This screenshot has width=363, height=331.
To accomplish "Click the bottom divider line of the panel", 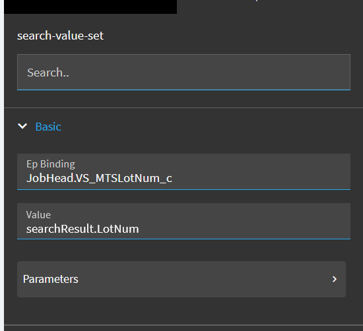I will pyautogui.click(x=183, y=325).
